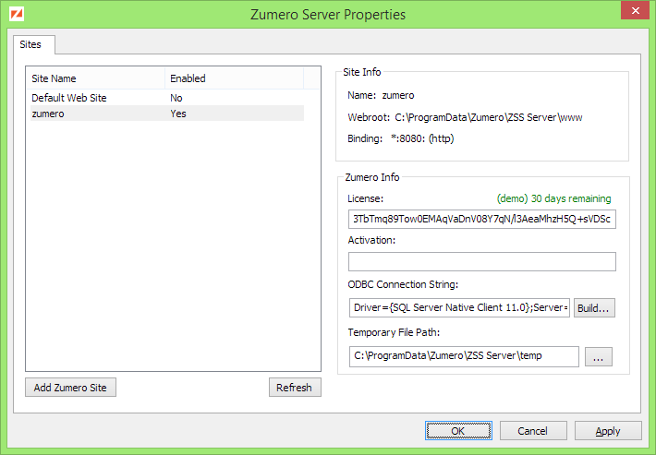Close the Zumero Server Properties window

(x=632, y=11)
